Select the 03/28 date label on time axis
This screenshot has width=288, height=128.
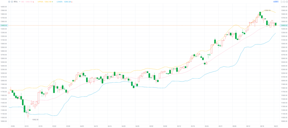coord(68,126)
